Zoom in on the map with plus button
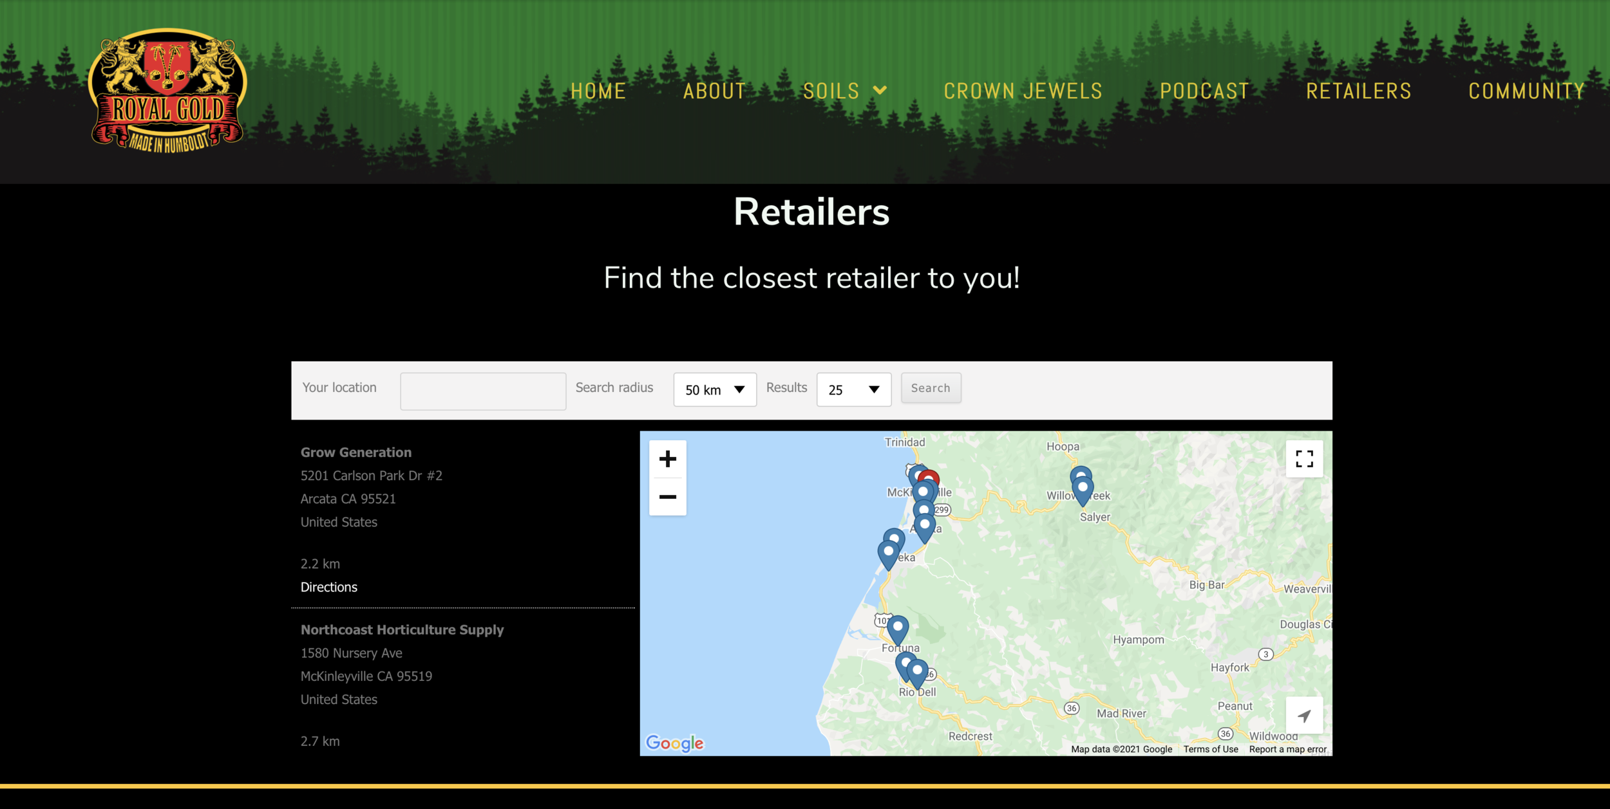Image resolution: width=1610 pixels, height=809 pixels. pos(667,459)
